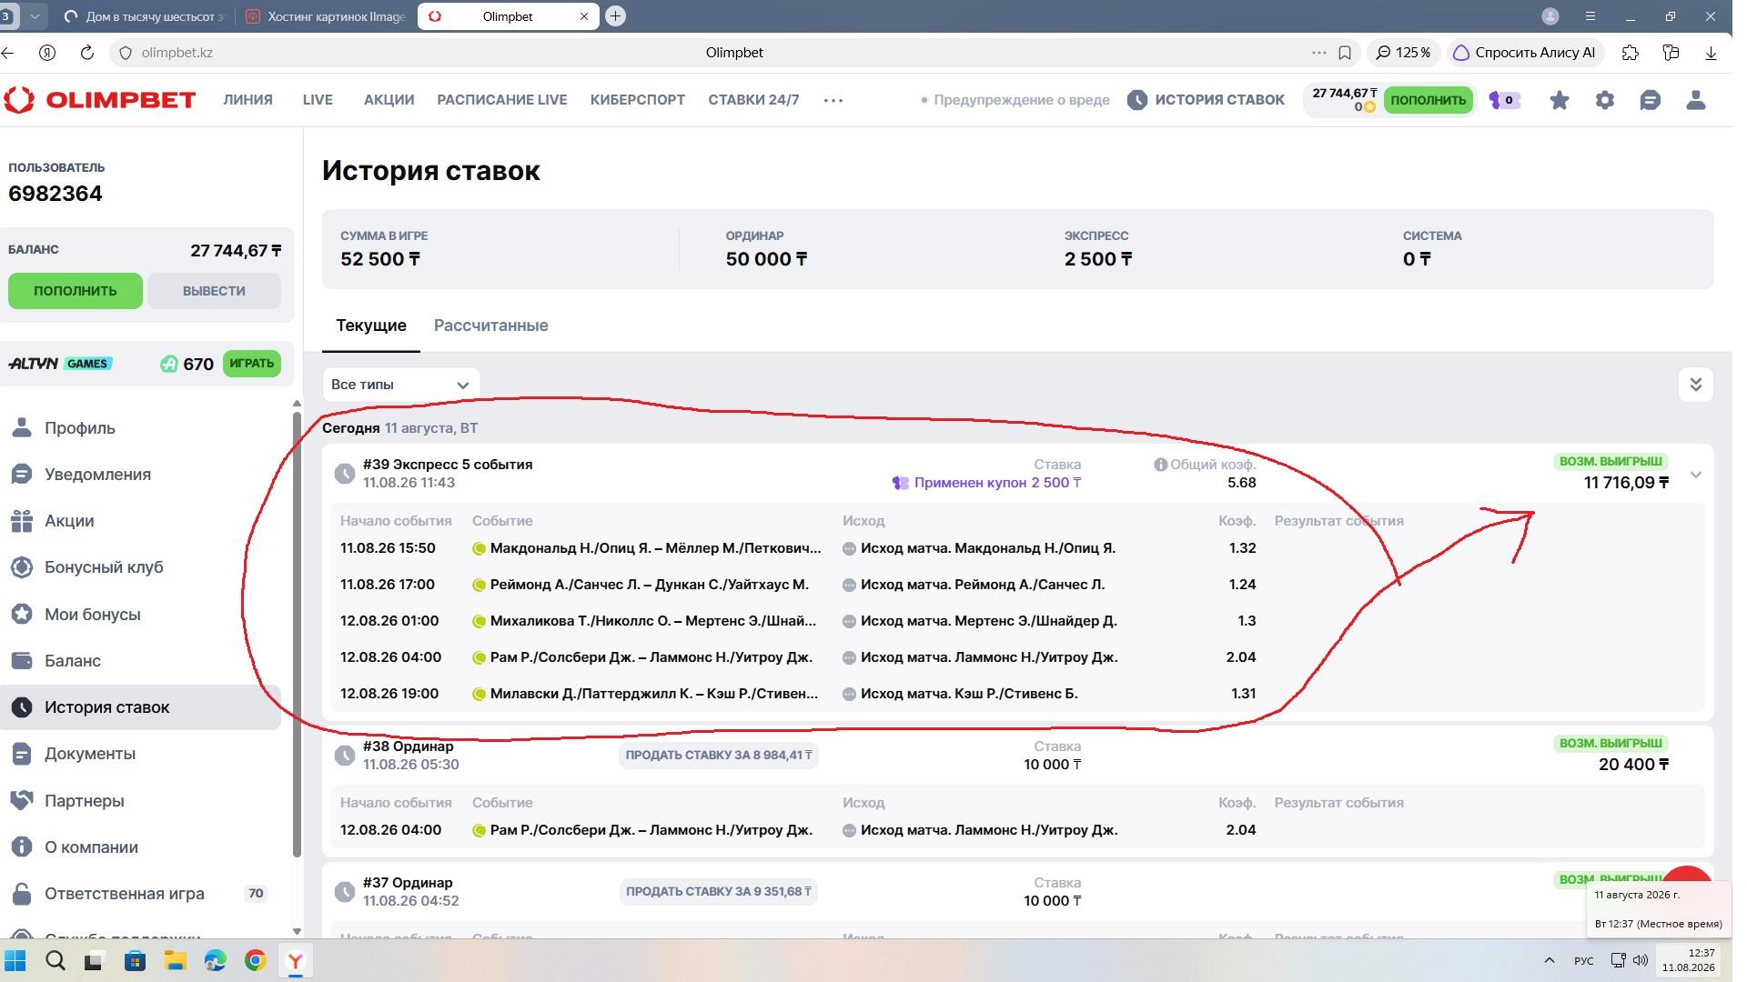Click the clock status icon of bet #37
The width and height of the screenshot is (1747, 982).
(345, 892)
